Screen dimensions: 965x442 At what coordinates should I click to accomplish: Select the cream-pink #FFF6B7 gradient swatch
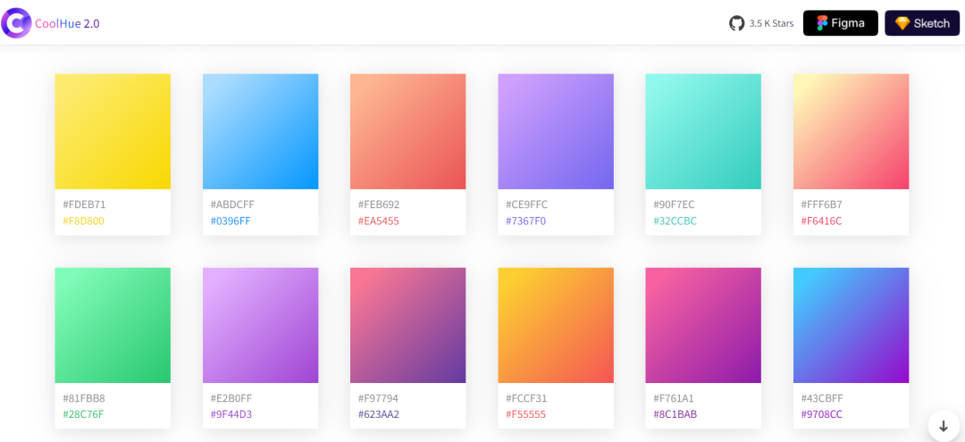pyautogui.click(x=852, y=131)
